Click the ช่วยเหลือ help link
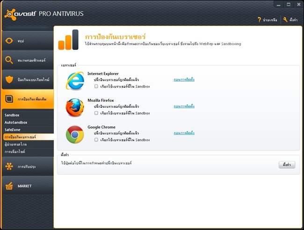 (x=270, y=20)
